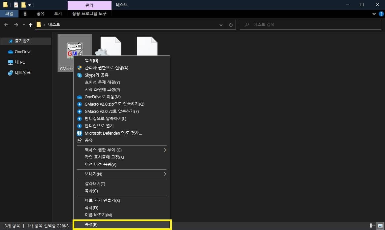
Task: Click the 테스트 search field
Action: 310,24
